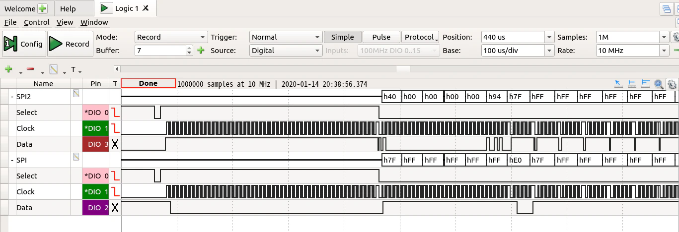Screen dimensions: 679x232
Task: Click the Done status button
Action: click(148, 83)
